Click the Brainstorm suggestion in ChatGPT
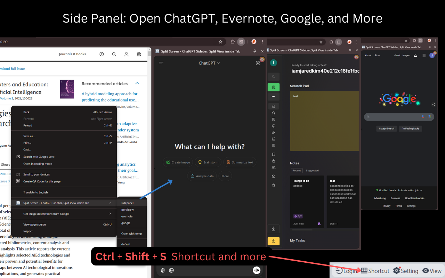This screenshot has height=278, width=445. [208, 162]
